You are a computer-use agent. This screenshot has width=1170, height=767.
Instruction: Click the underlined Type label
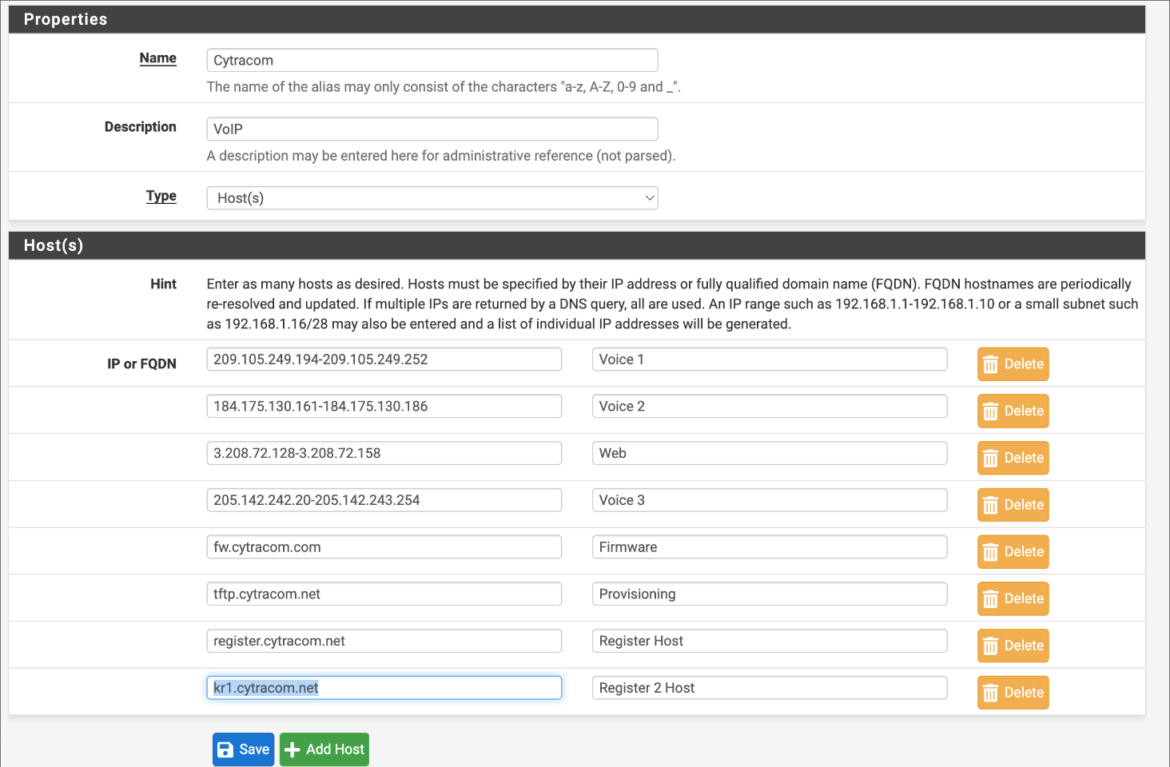click(x=161, y=196)
